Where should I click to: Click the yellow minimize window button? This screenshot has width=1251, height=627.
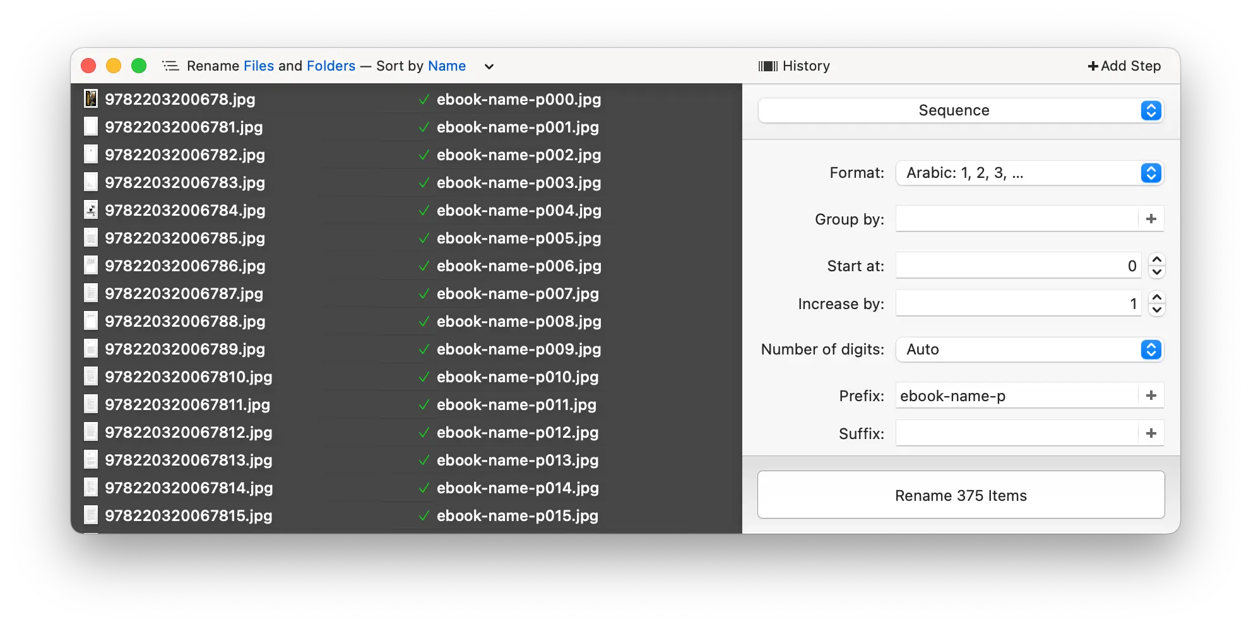pos(114,66)
